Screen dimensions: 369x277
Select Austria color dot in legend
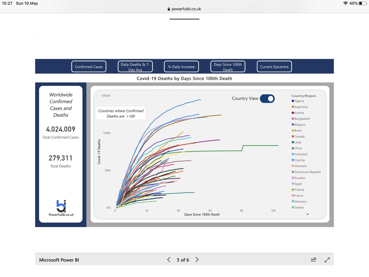(x=293, y=113)
